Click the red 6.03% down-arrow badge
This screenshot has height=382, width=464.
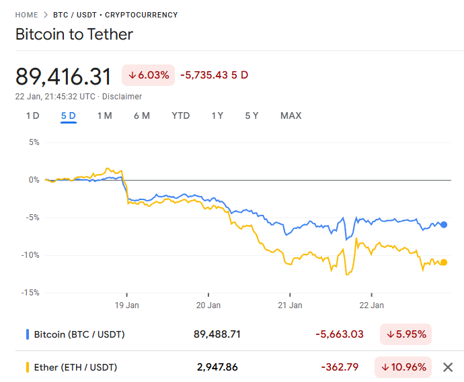click(x=148, y=75)
